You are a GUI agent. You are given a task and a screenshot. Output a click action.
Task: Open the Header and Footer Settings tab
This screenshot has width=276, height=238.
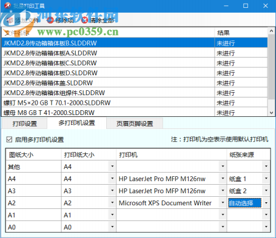135,124
